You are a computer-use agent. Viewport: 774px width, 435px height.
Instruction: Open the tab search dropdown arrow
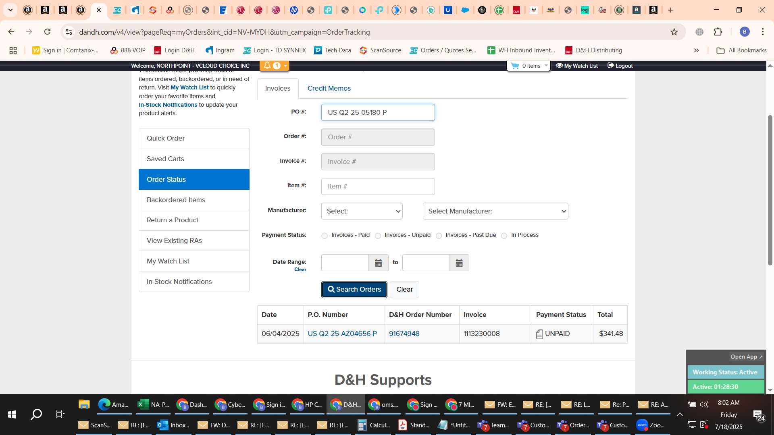[10, 10]
